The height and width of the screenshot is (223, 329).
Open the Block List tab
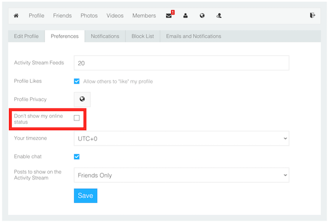[x=143, y=36]
